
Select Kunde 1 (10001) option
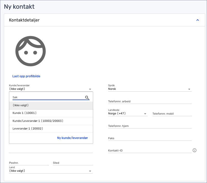click(x=51, y=113)
